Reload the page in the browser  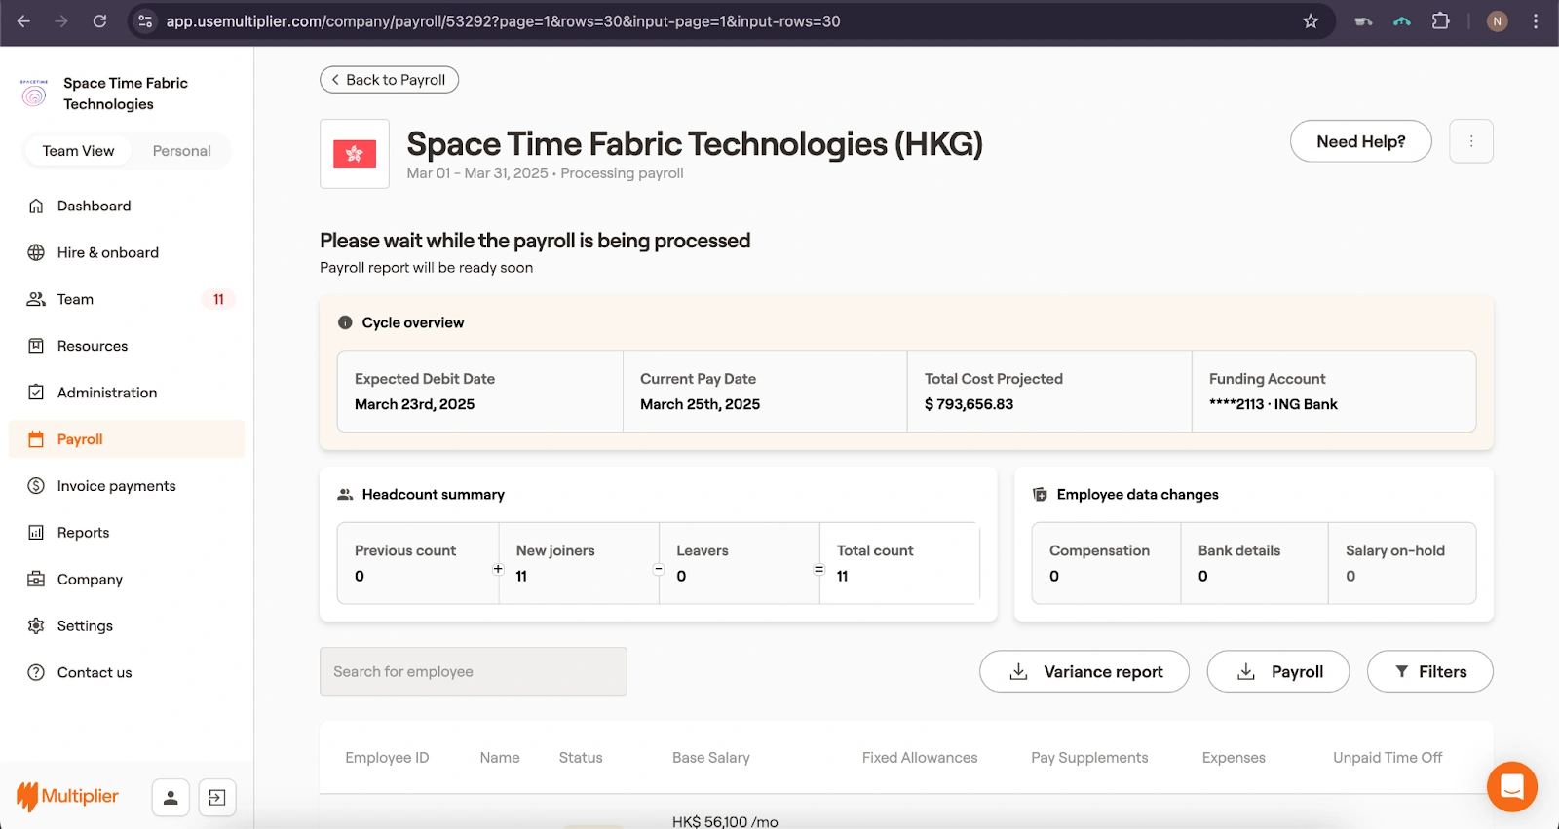99,21
